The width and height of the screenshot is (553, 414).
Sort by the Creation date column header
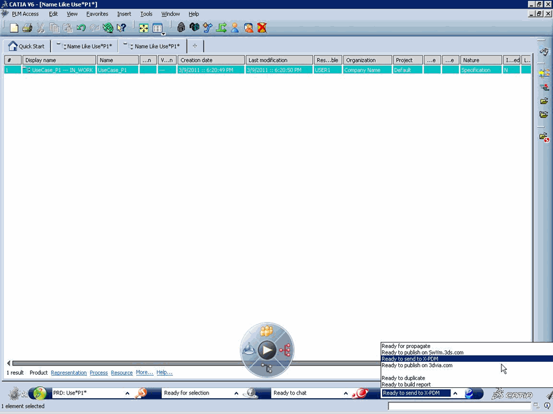click(211, 60)
